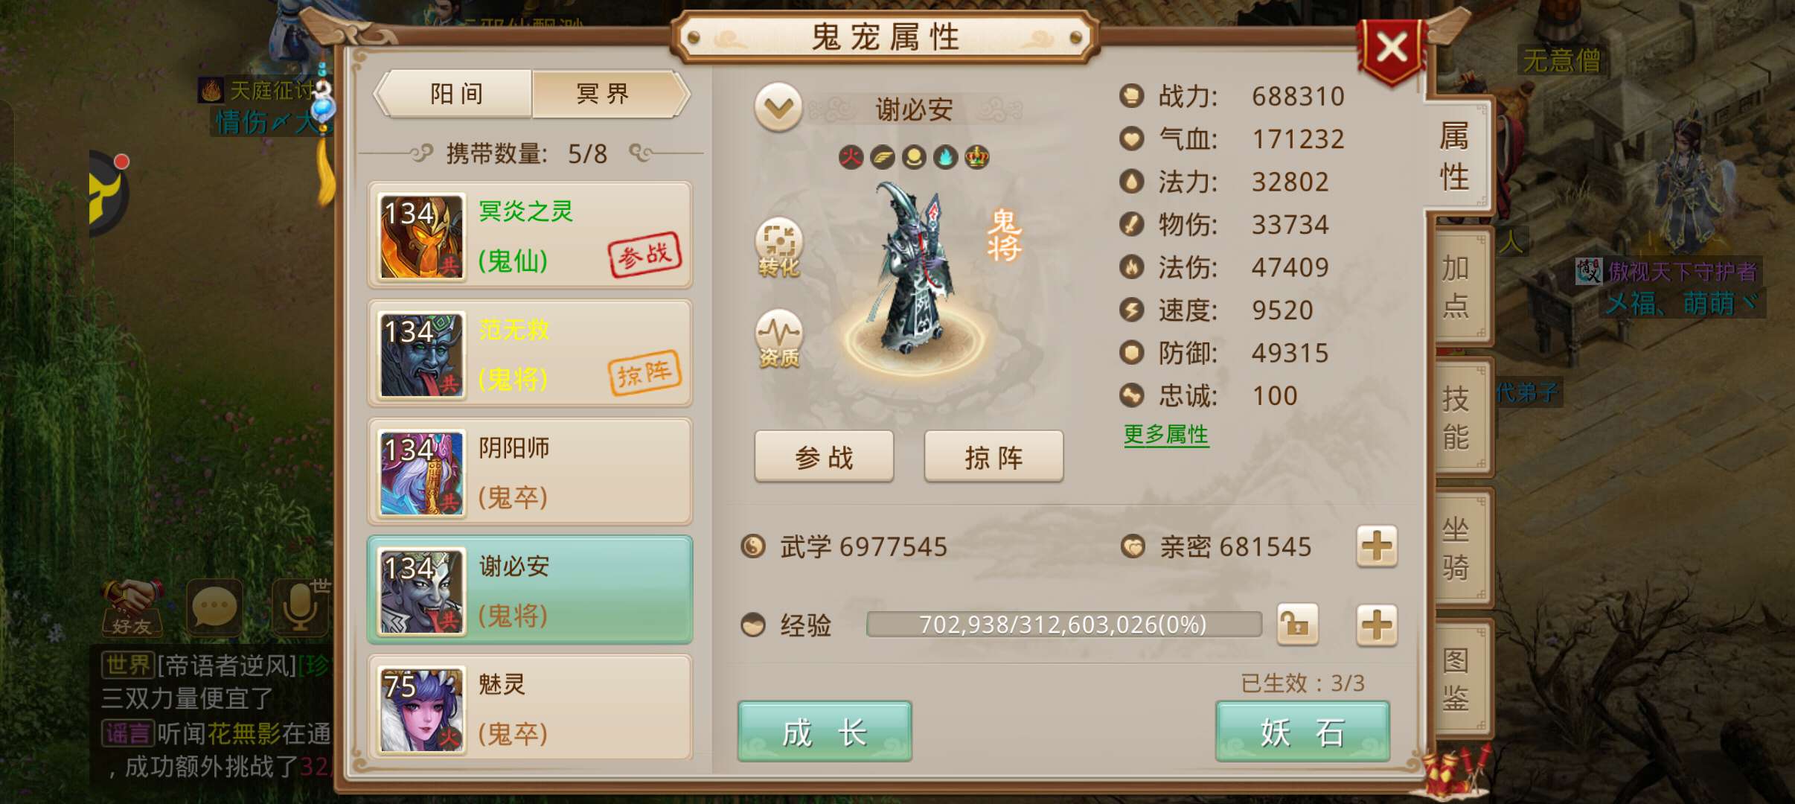Expand 更多属性 more attributes

[1165, 434]
